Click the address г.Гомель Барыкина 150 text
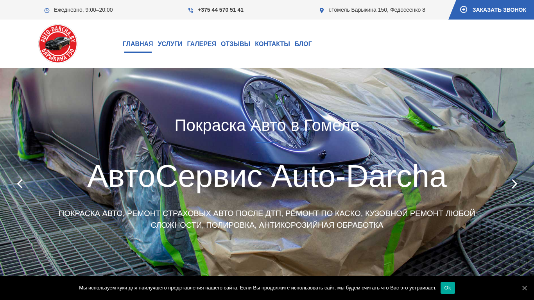534x300 pixels. click(377, 10)
